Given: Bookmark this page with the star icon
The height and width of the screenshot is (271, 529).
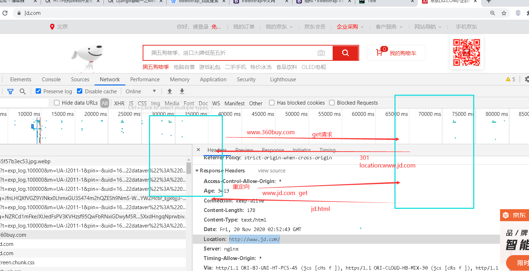Looking at the screenshot, I should 504,13.
